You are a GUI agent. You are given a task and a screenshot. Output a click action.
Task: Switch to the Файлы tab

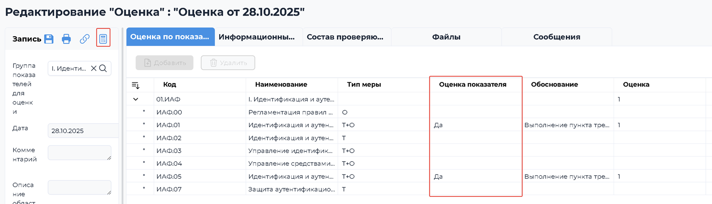point(446,37)
